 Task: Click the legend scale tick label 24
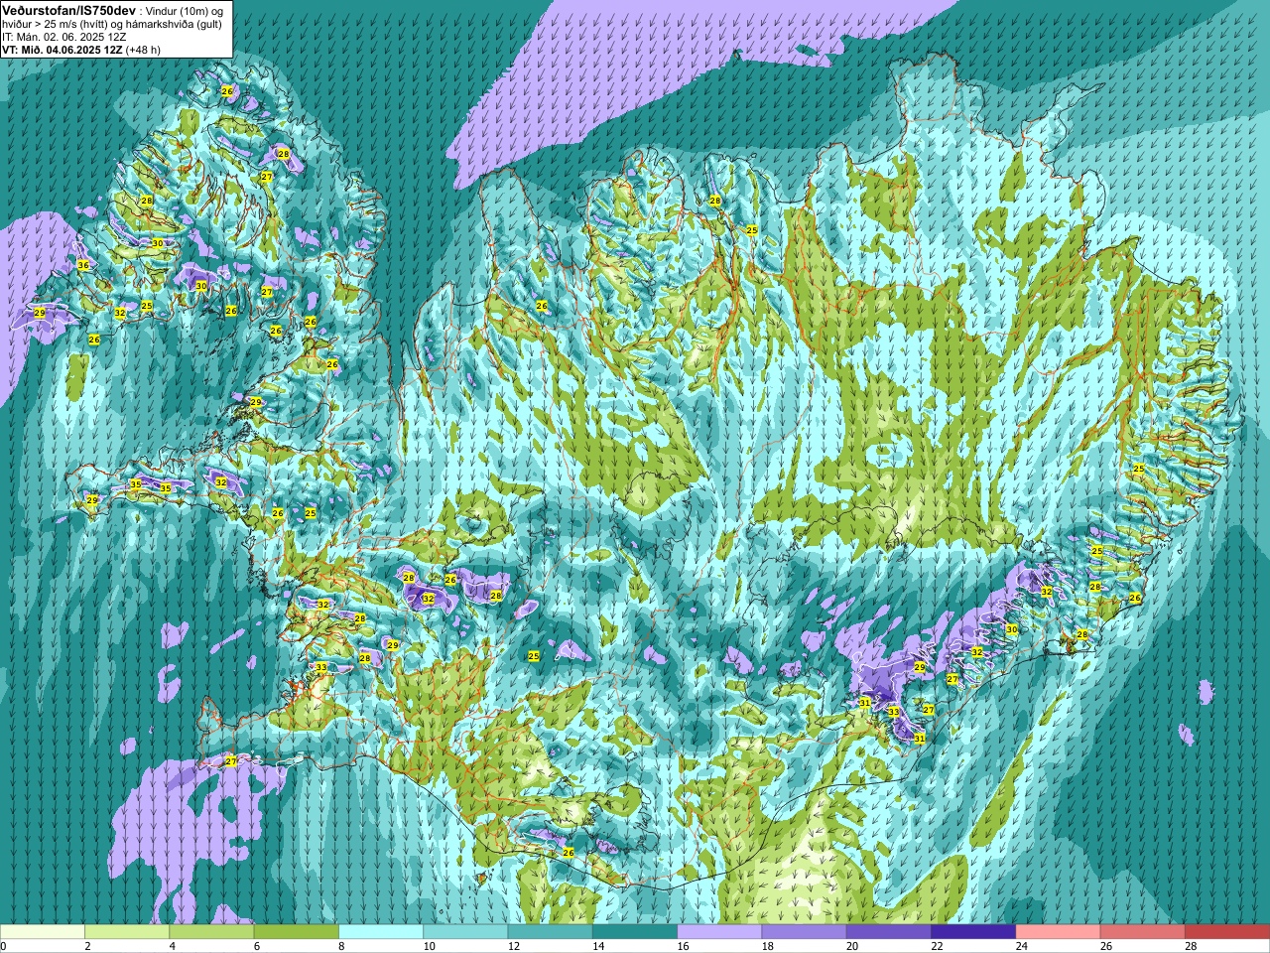[x=1021, y=946]
